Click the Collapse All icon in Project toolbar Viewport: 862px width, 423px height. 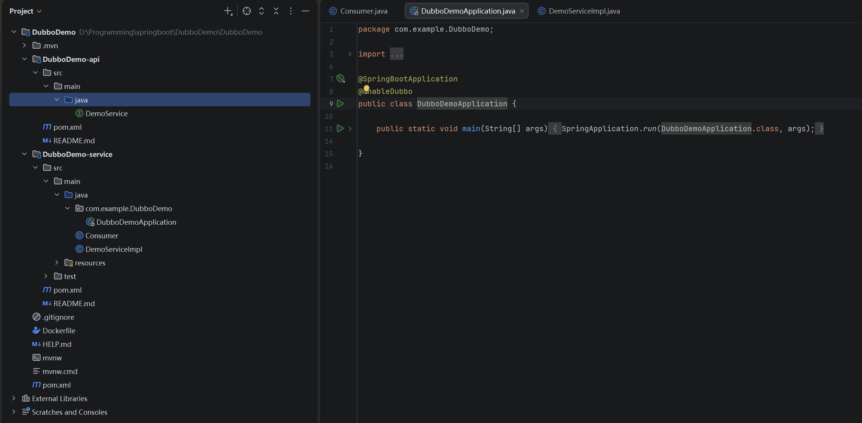276,11
